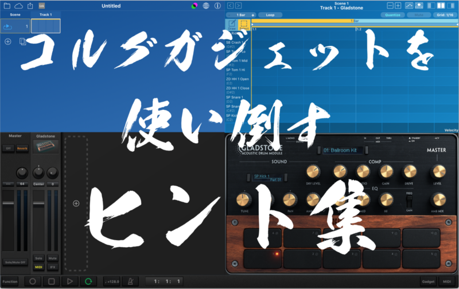Click the Quantize button

(392, 15)
